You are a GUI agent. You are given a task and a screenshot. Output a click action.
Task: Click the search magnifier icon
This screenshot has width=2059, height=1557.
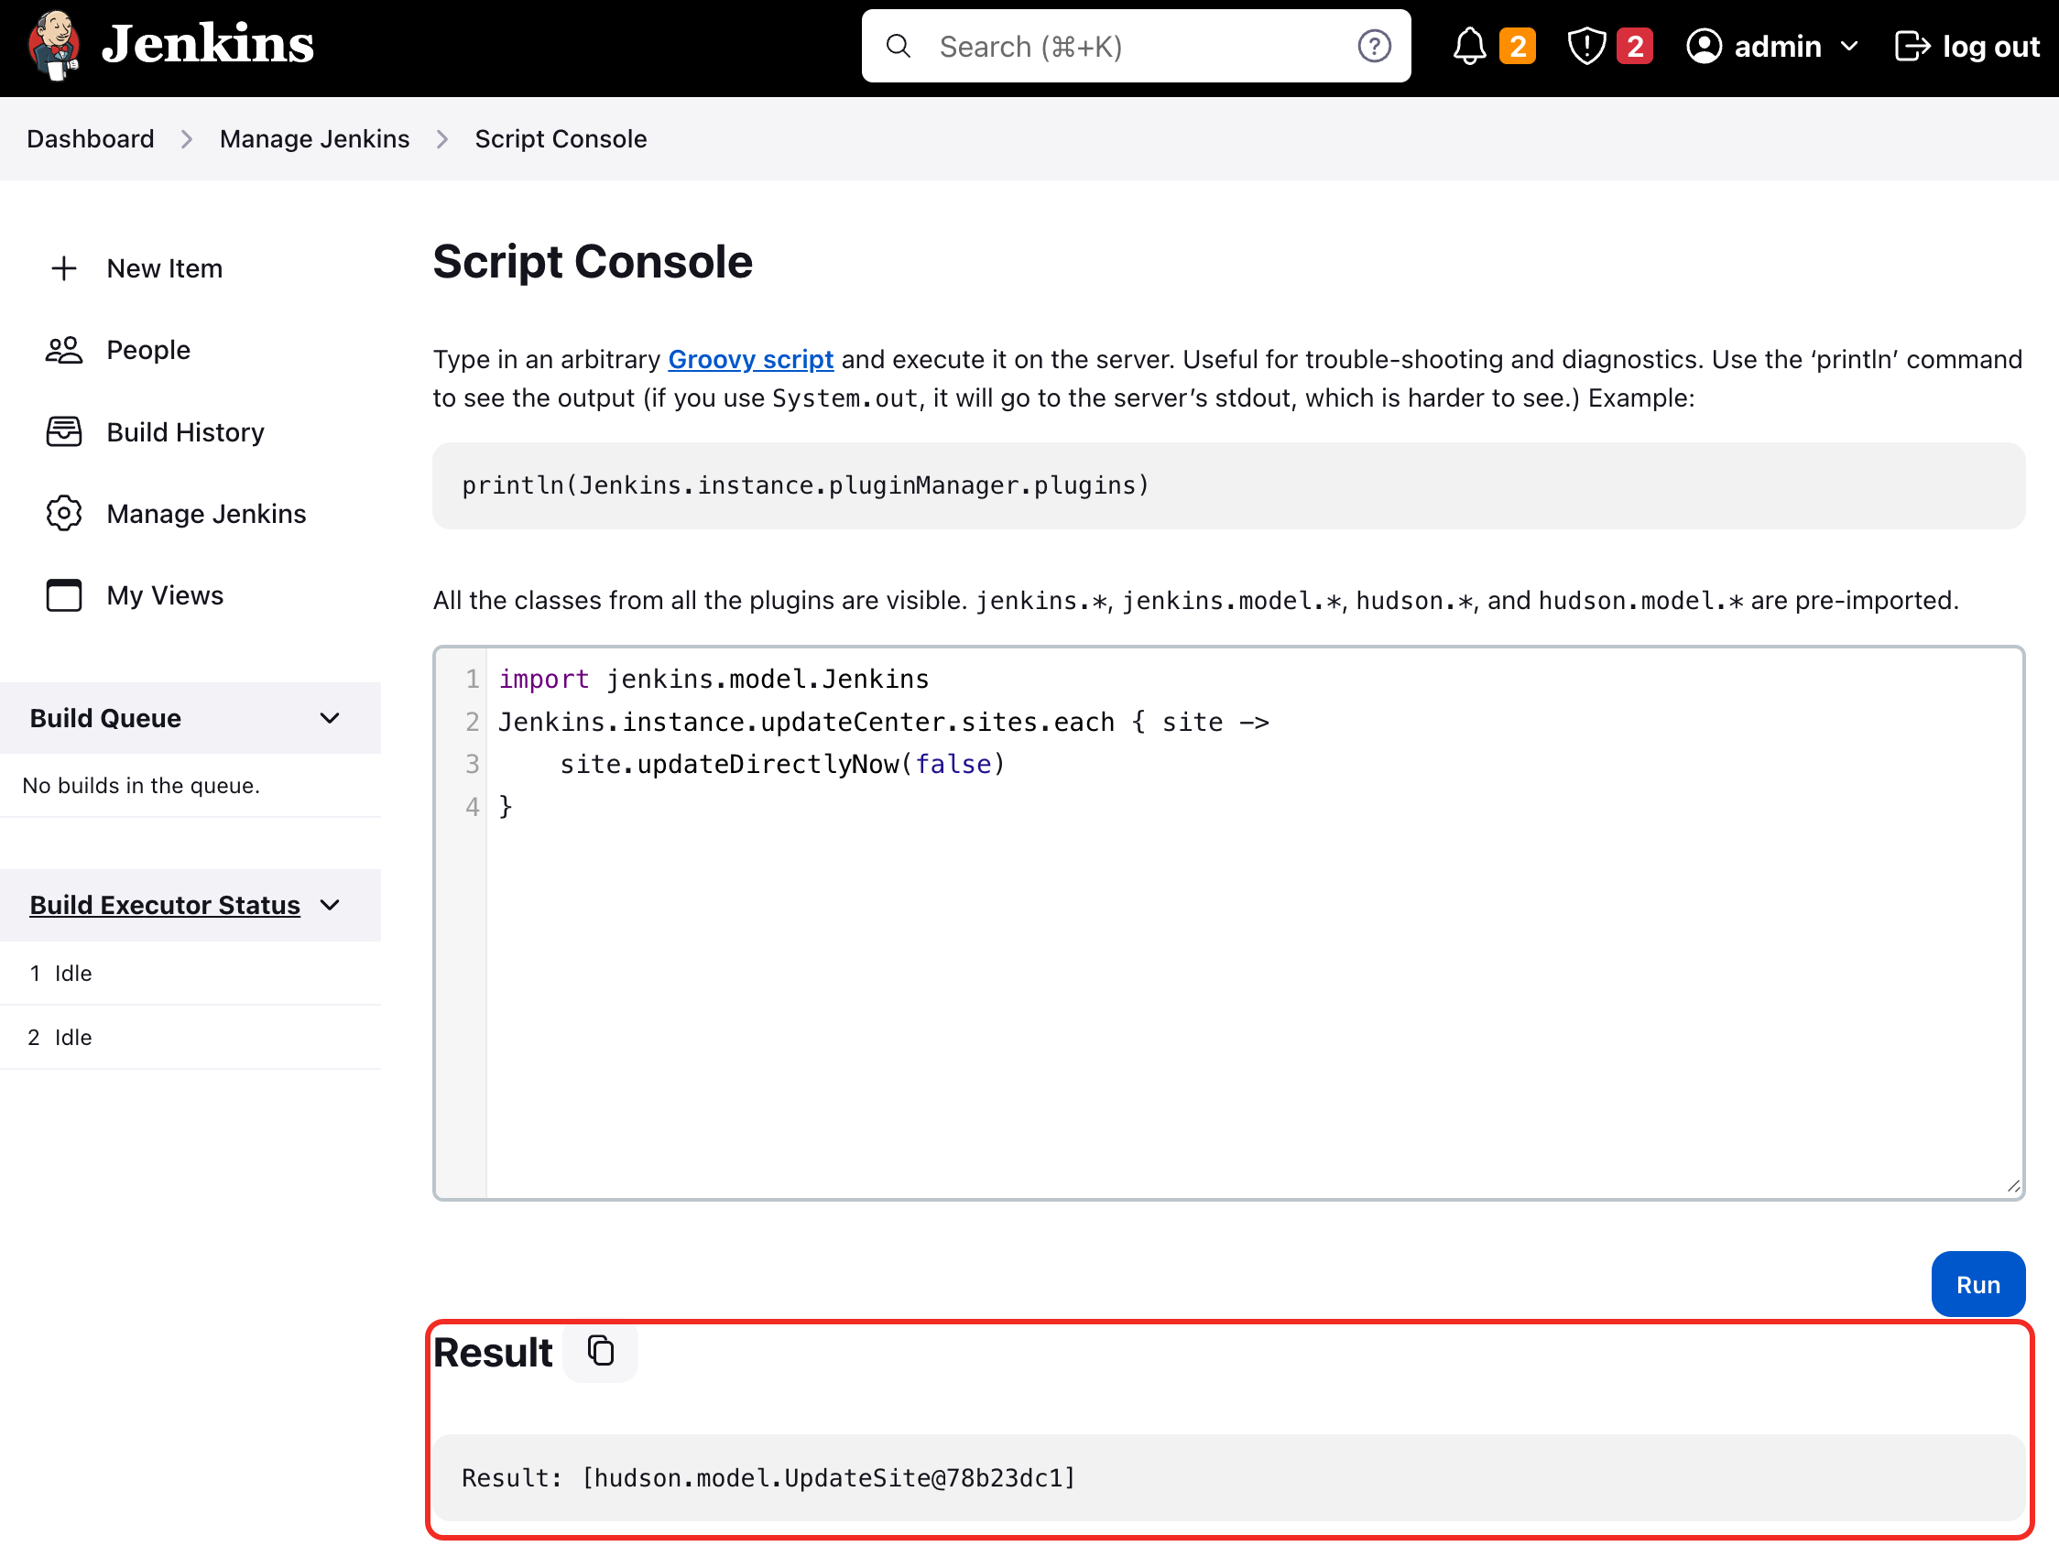click(899, 46)
